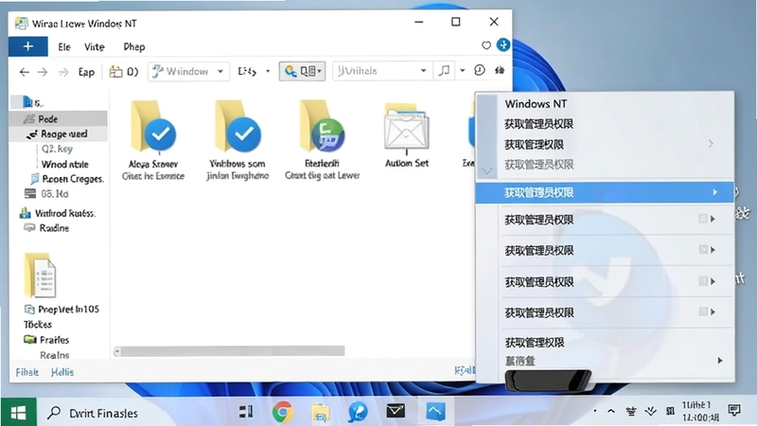Select the Yinhhows som folder
The height and width of the screenshot is (426, 757).
(238, 140)
